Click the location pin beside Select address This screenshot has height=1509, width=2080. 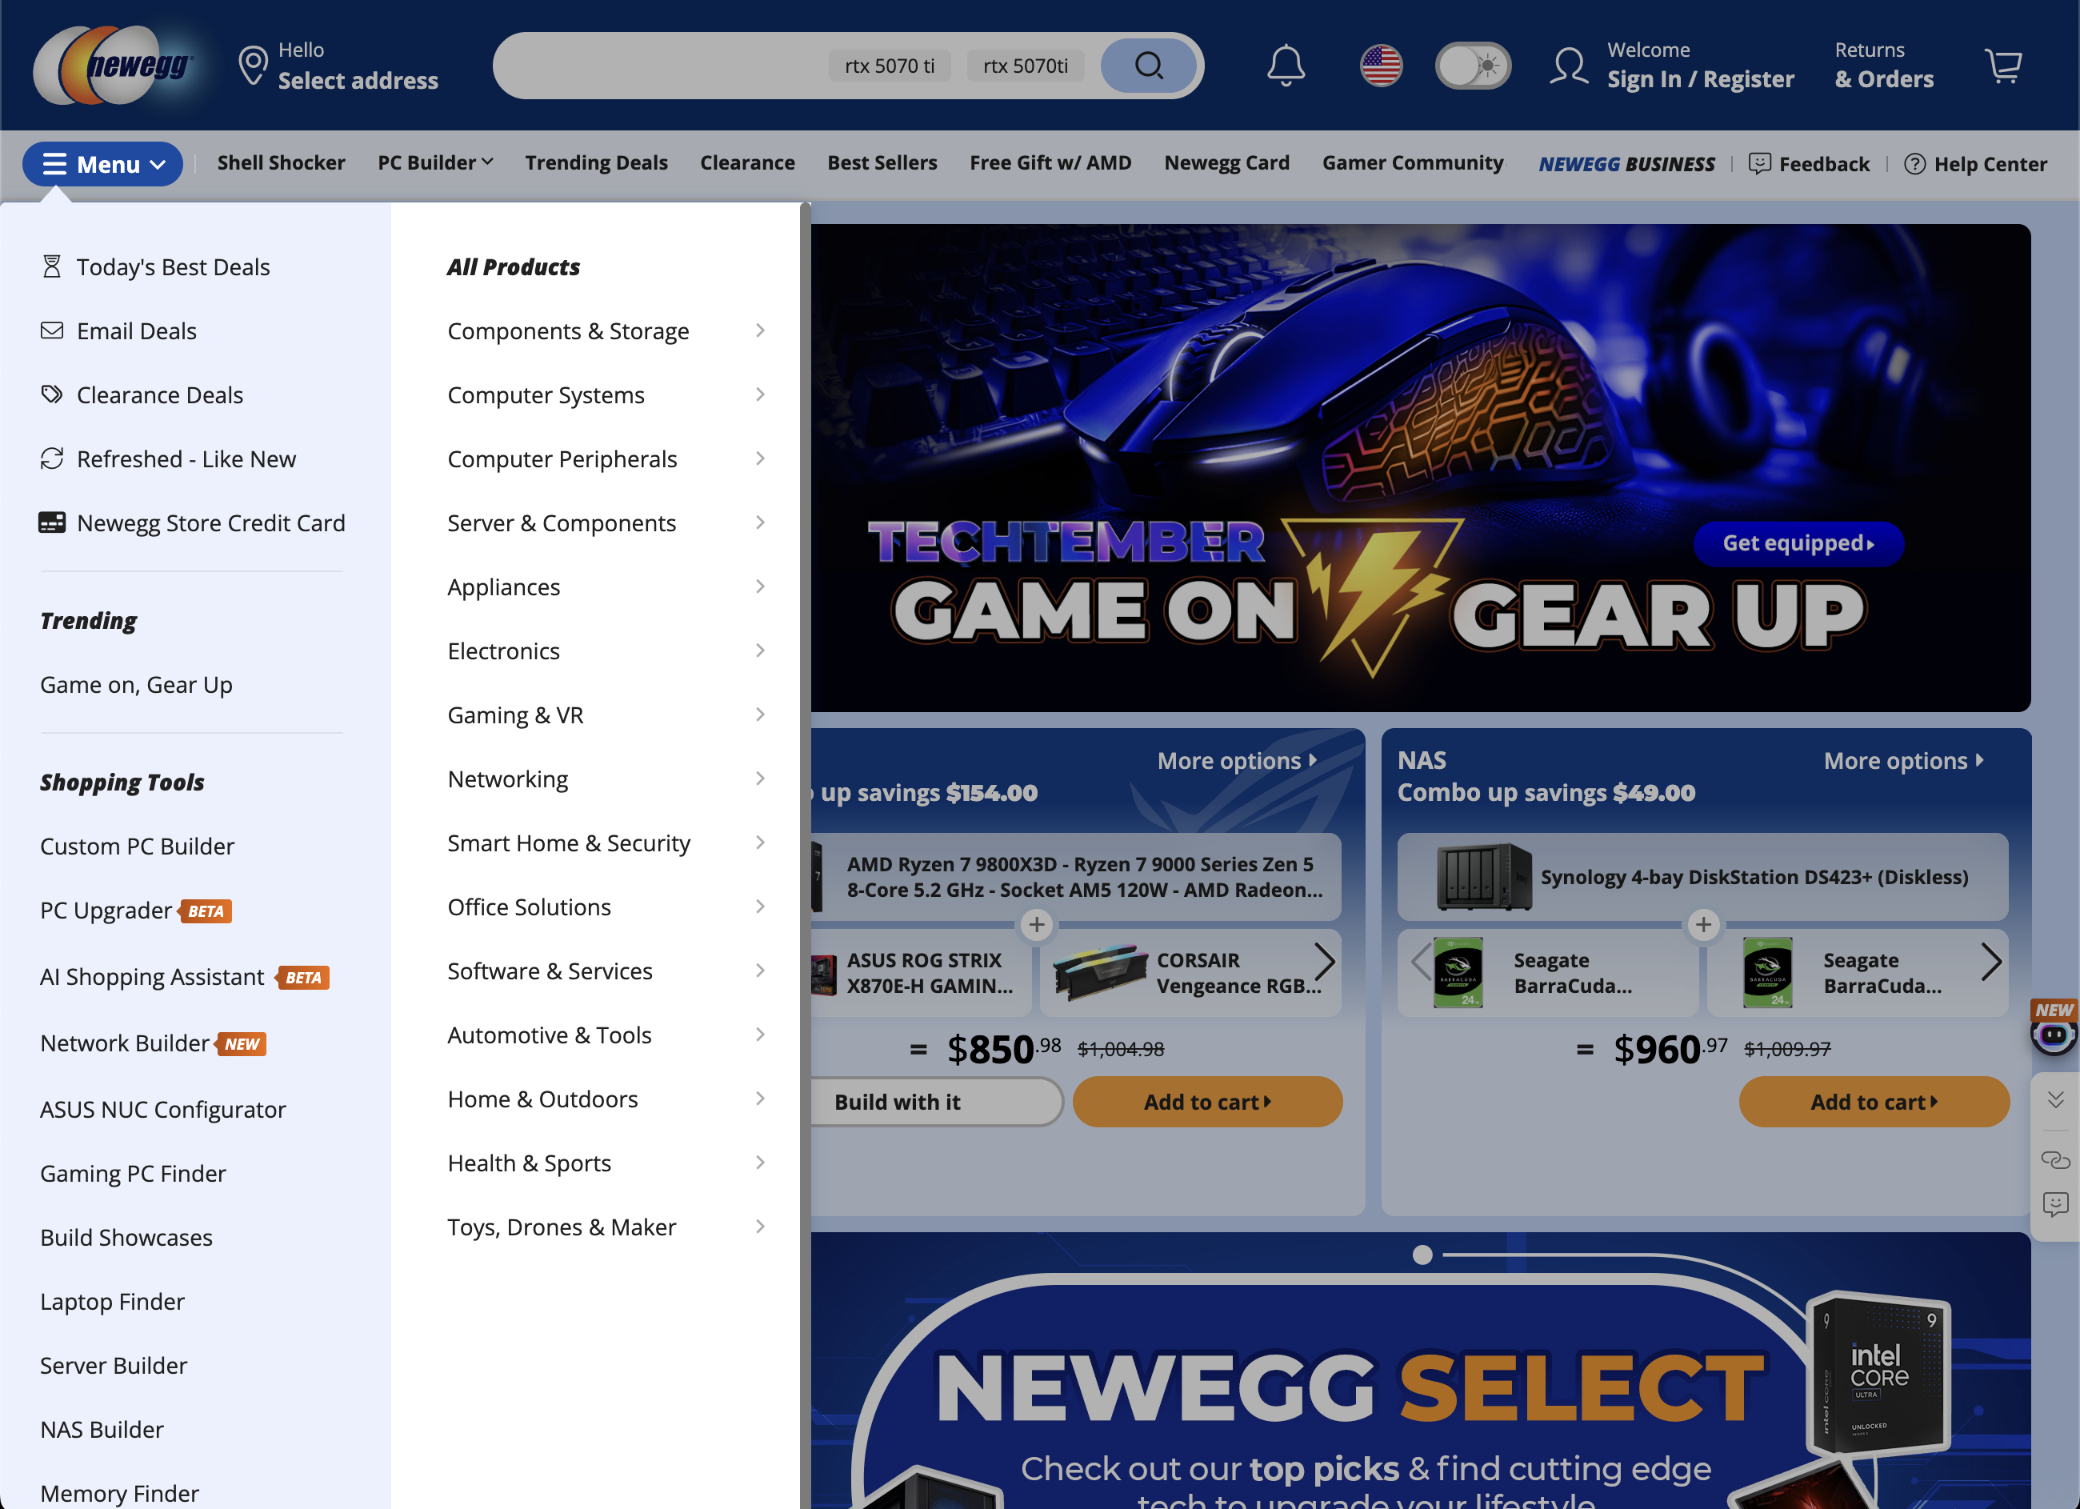pyautogui.click(x=253, y=65)
